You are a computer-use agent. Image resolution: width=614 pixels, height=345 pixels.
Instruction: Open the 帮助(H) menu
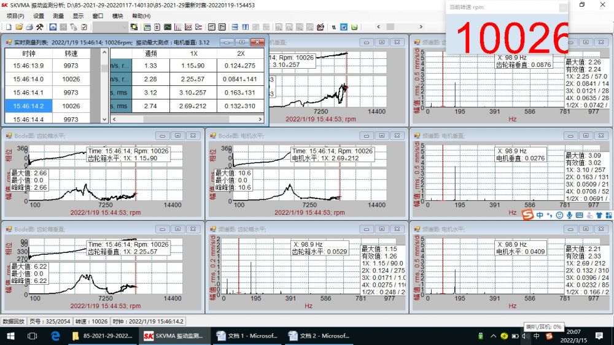141,16
